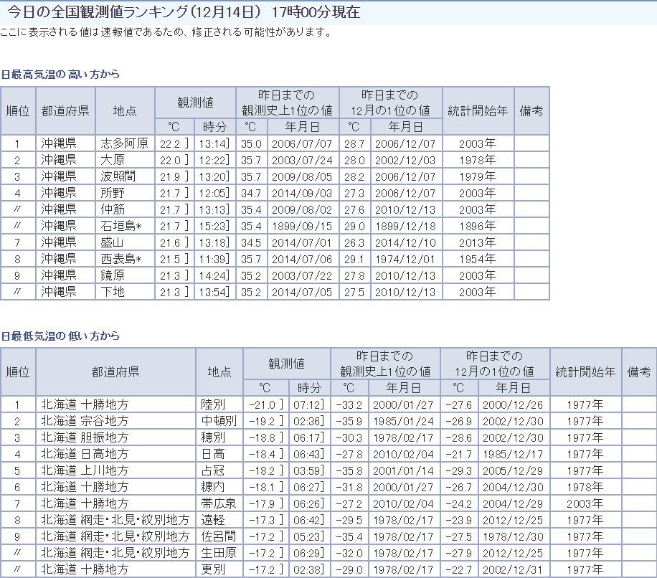657x578 pixels.
Task: Click the 志多阿原 station name
Action: pos(124,143)
